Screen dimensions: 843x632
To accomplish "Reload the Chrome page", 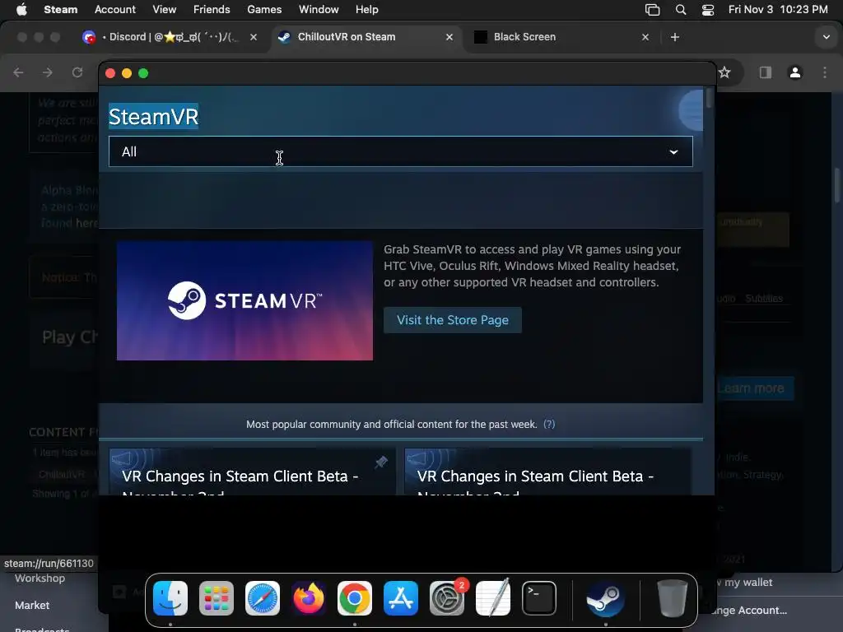I will 77,72.
